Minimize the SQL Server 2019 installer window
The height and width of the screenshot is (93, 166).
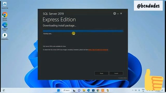tap(118, 14)
